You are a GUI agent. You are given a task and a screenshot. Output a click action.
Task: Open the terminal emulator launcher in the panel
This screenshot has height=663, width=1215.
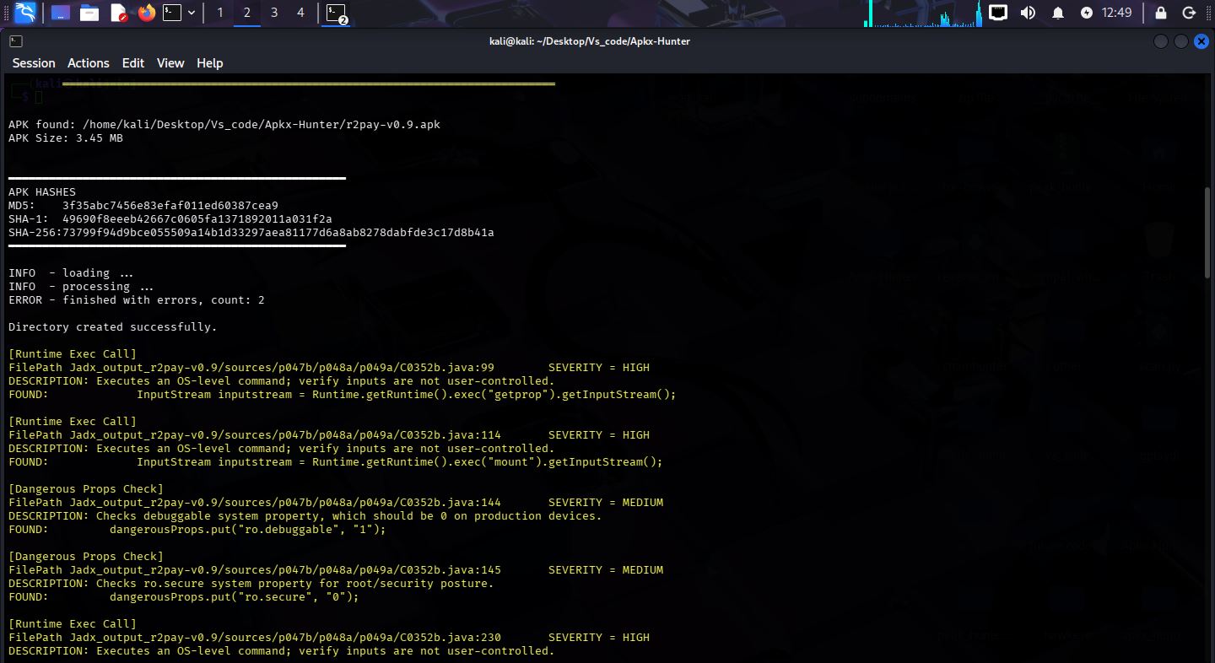(172, 13)
